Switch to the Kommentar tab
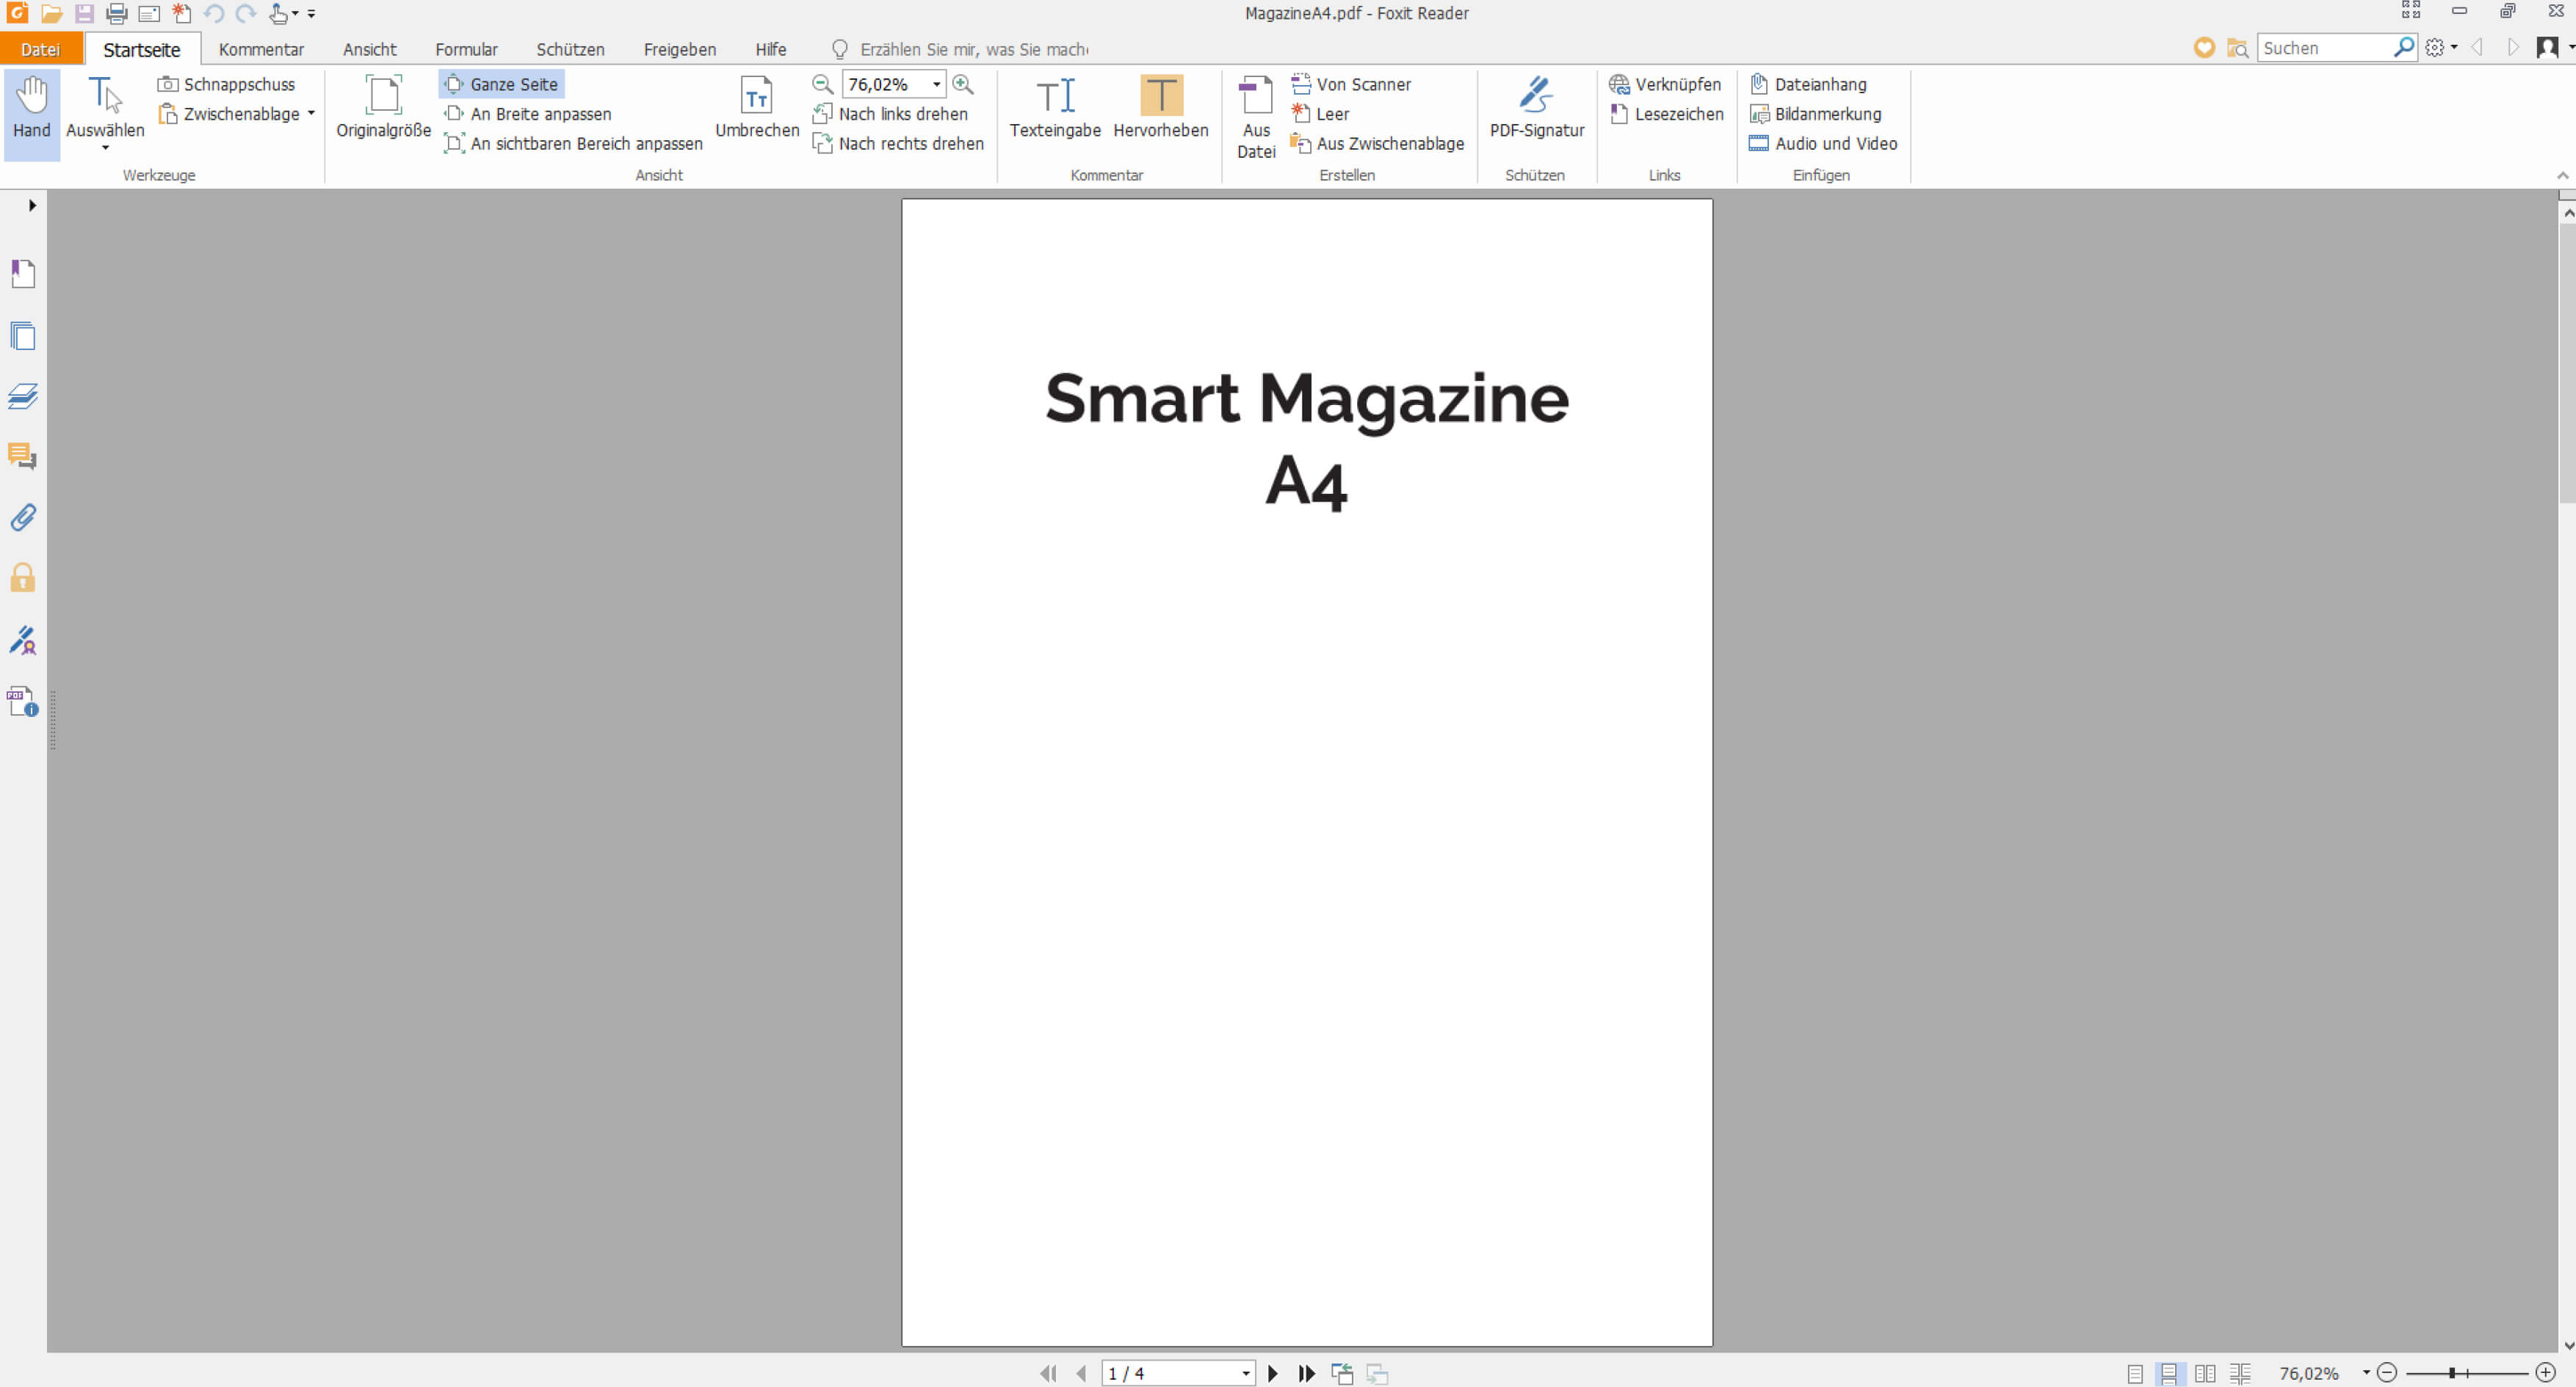This screenshot has width=2576, height=1387. pos(261,49)
